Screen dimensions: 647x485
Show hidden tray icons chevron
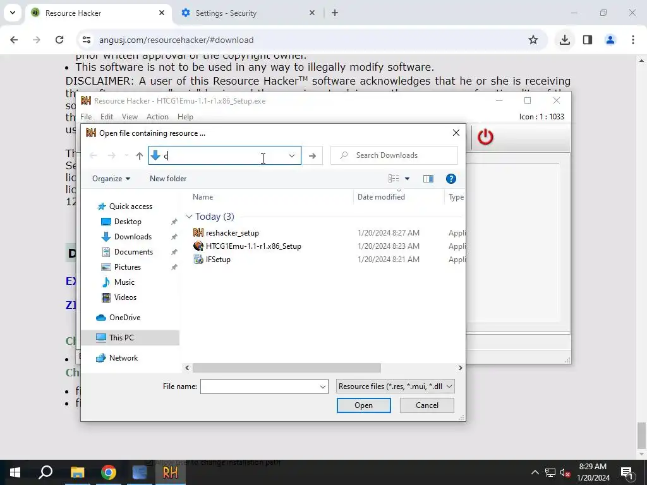(x=535, y=472)
